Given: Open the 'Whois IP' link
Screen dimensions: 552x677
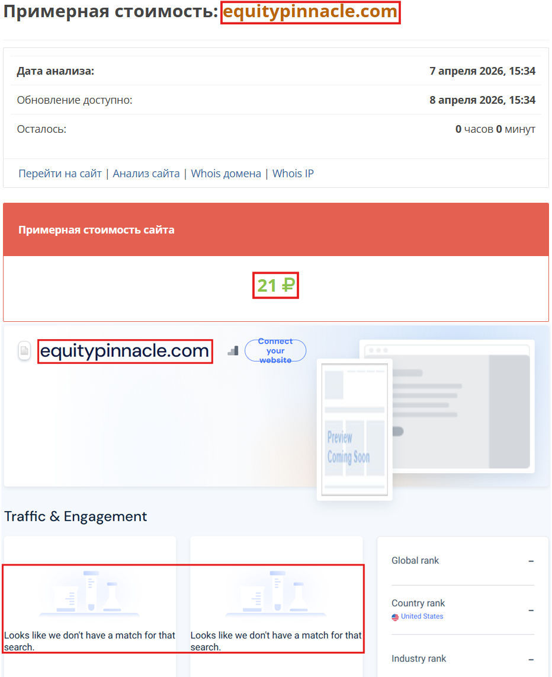Looking at the screenshot, I should click(293, 173).
